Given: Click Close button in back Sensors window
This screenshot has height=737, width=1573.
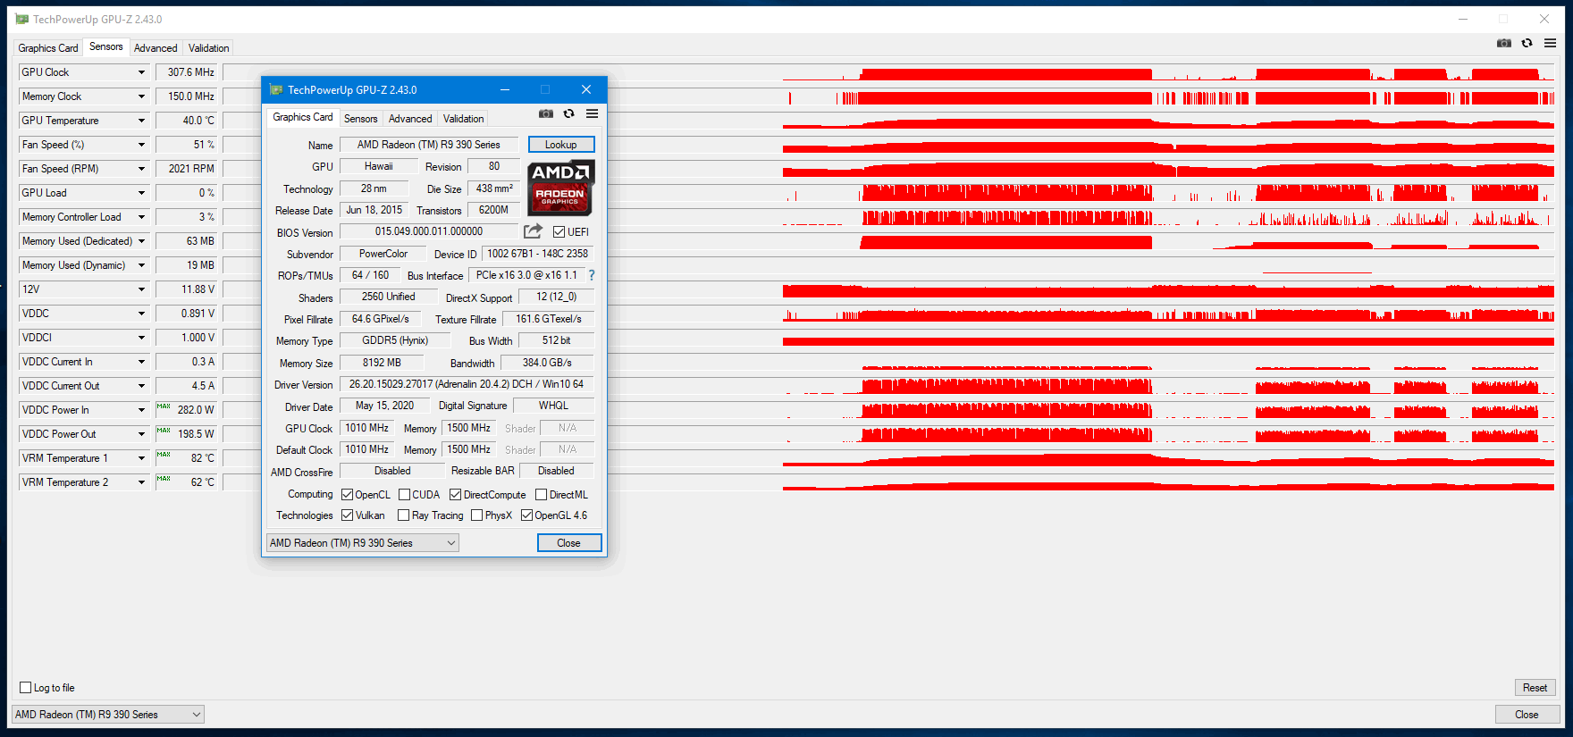Looking at the screenshot, I should coord(1527,715).
